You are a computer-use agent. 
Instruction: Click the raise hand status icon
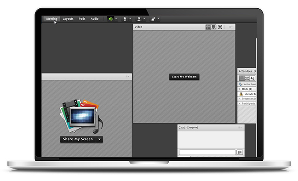[153, 19]
